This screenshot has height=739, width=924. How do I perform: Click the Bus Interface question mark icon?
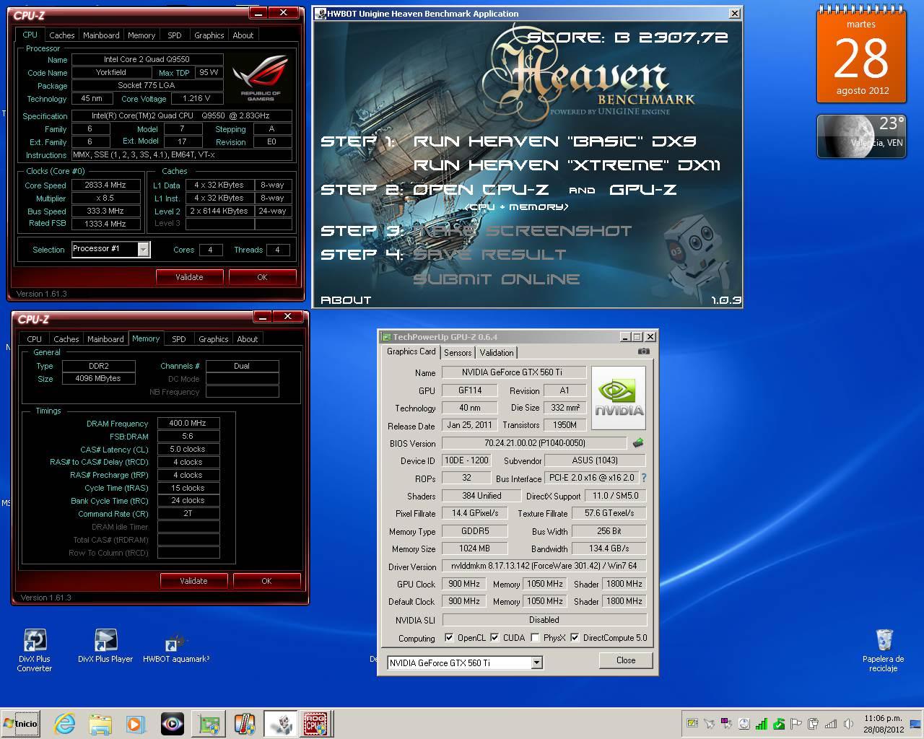644,478
